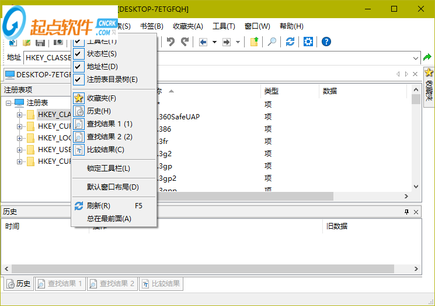Click the 类型 column header

[272, 91]
